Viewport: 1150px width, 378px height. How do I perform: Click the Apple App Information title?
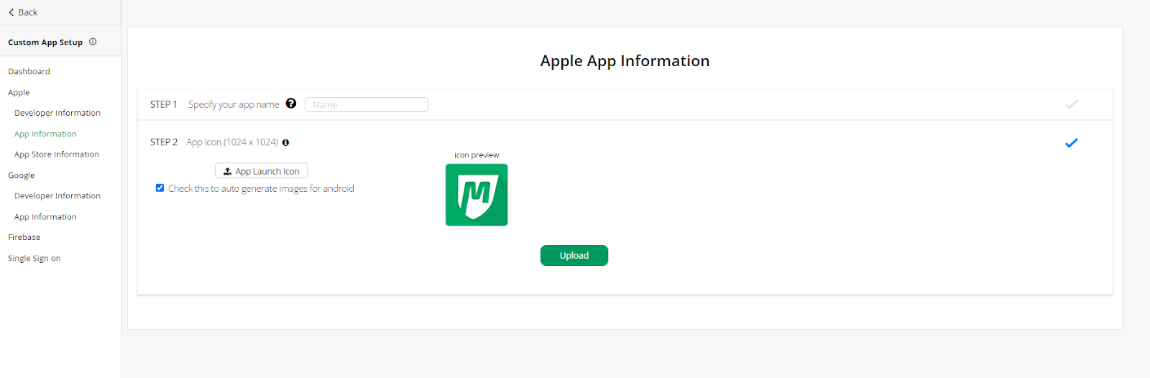[625, 61]
